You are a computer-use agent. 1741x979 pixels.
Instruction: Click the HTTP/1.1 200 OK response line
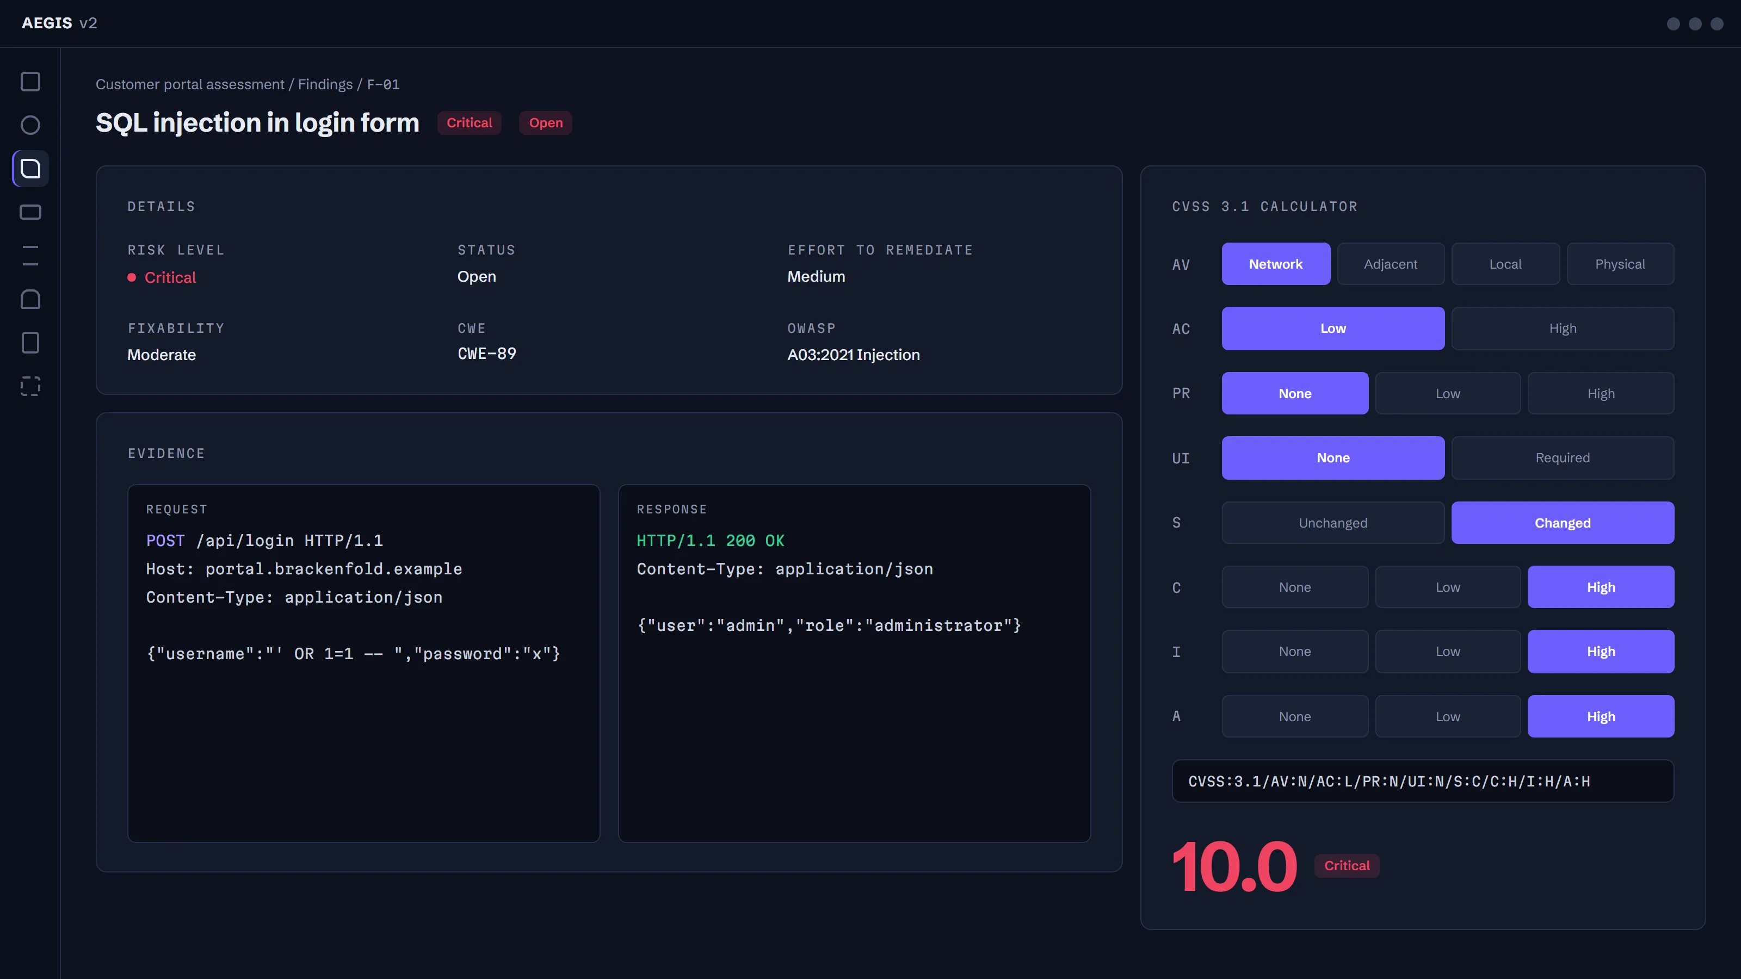(x=711, y=541)
